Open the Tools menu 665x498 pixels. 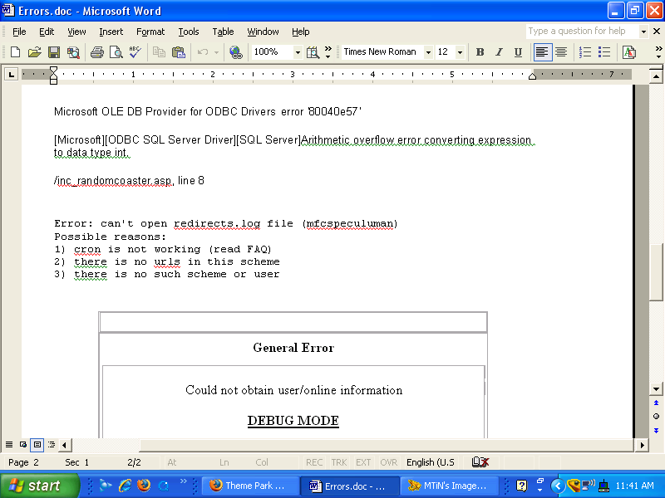coord(189,32)
